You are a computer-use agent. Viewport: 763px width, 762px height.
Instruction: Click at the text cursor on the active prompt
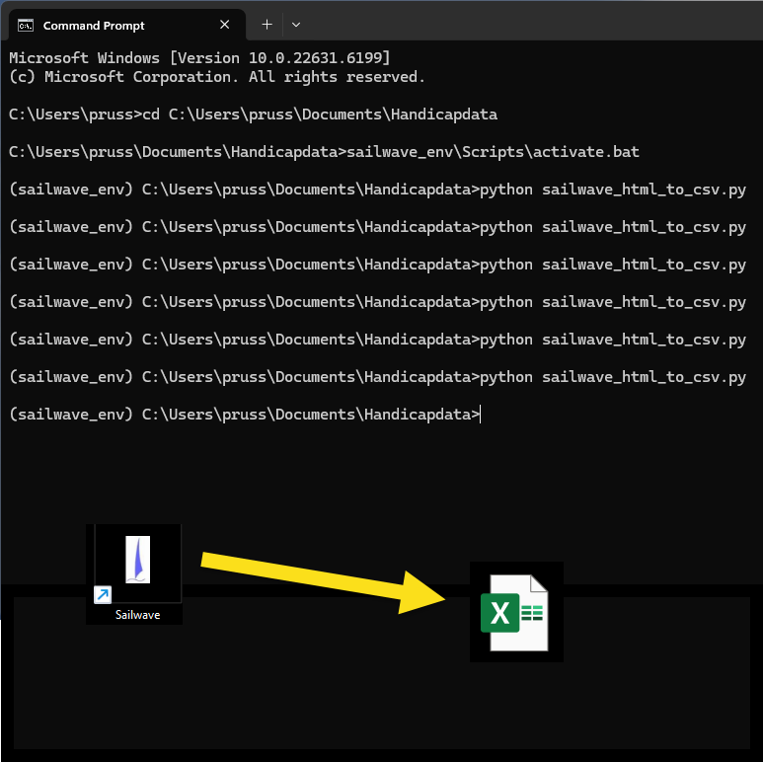tap(481, 416)
